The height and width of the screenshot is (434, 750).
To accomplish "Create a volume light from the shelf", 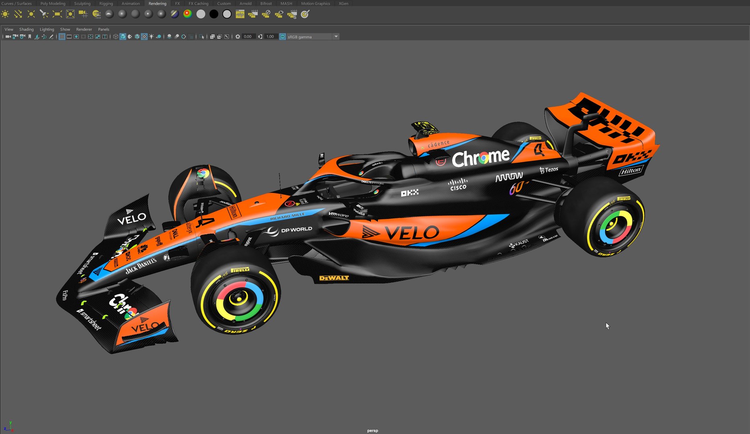I will (x=70, y=14).
